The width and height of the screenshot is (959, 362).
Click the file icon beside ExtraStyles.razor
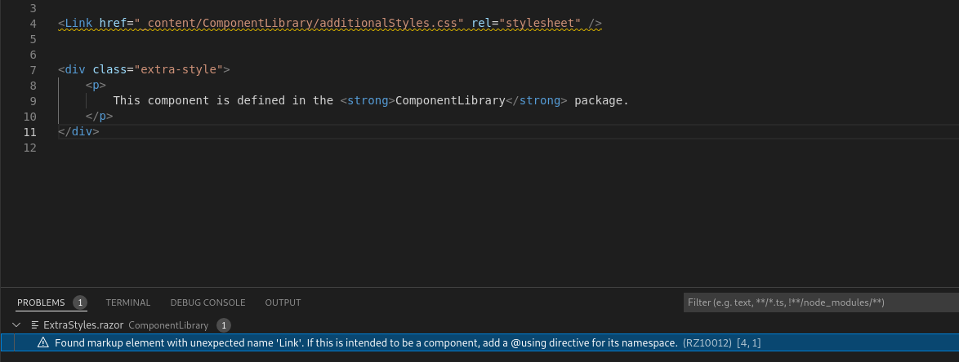point(35,325)
